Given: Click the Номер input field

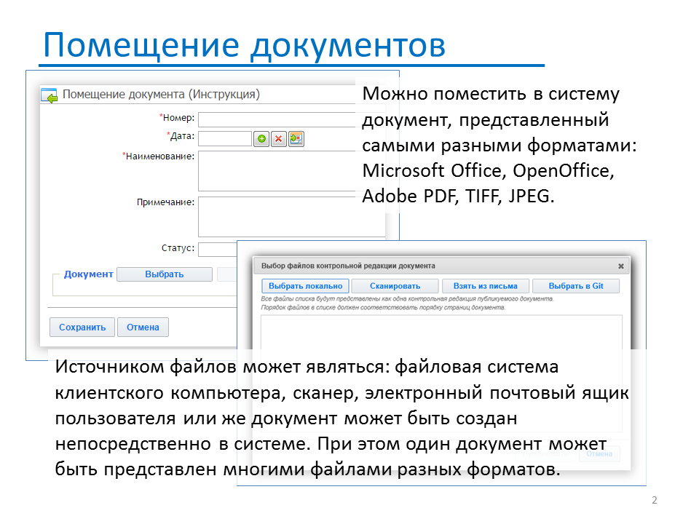Looking at the screenshot, I should tap(277, 119).
